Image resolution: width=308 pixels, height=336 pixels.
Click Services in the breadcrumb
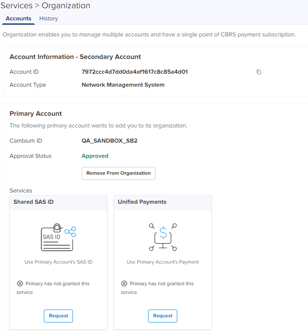click(x=16, y=6)
